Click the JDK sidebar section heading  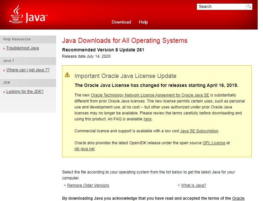coord(7,83)
